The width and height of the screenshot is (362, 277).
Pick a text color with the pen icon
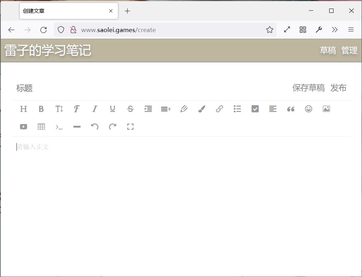184,109
